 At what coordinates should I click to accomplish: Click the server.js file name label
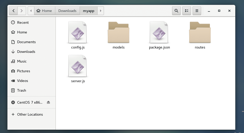(78, 81)
